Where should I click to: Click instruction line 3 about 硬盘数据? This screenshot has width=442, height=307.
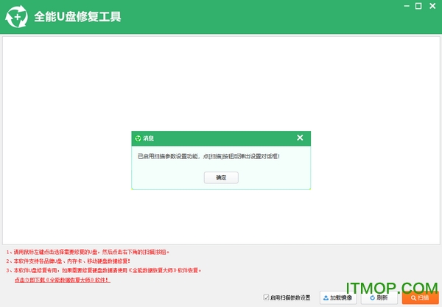(104, 270)
